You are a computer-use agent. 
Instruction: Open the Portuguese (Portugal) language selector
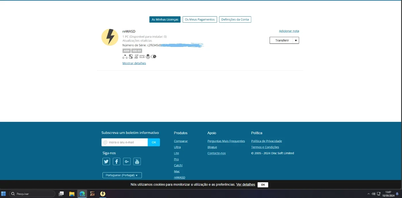[122, 175]
